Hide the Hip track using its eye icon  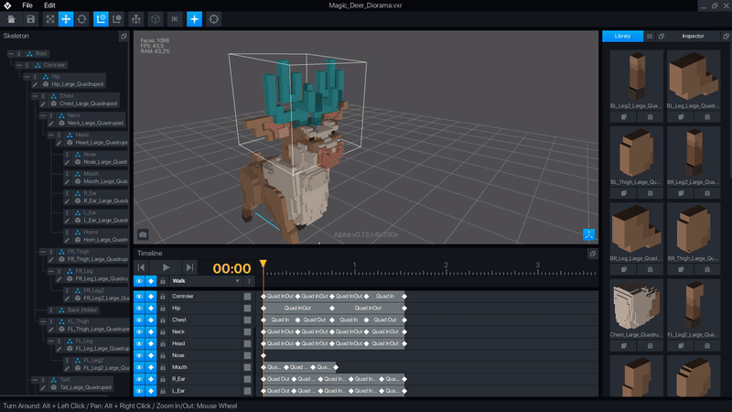pos(140,309)
